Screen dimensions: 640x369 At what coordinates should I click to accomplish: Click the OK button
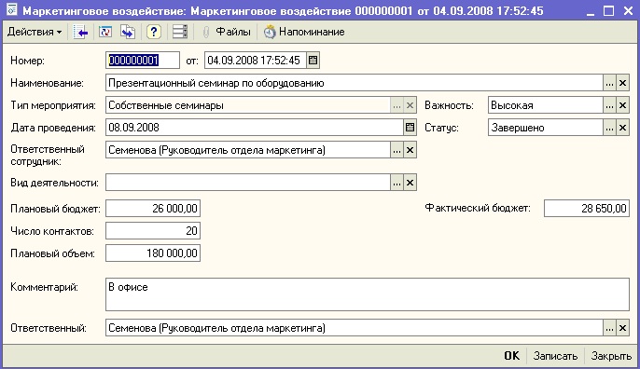coord(512,356)
